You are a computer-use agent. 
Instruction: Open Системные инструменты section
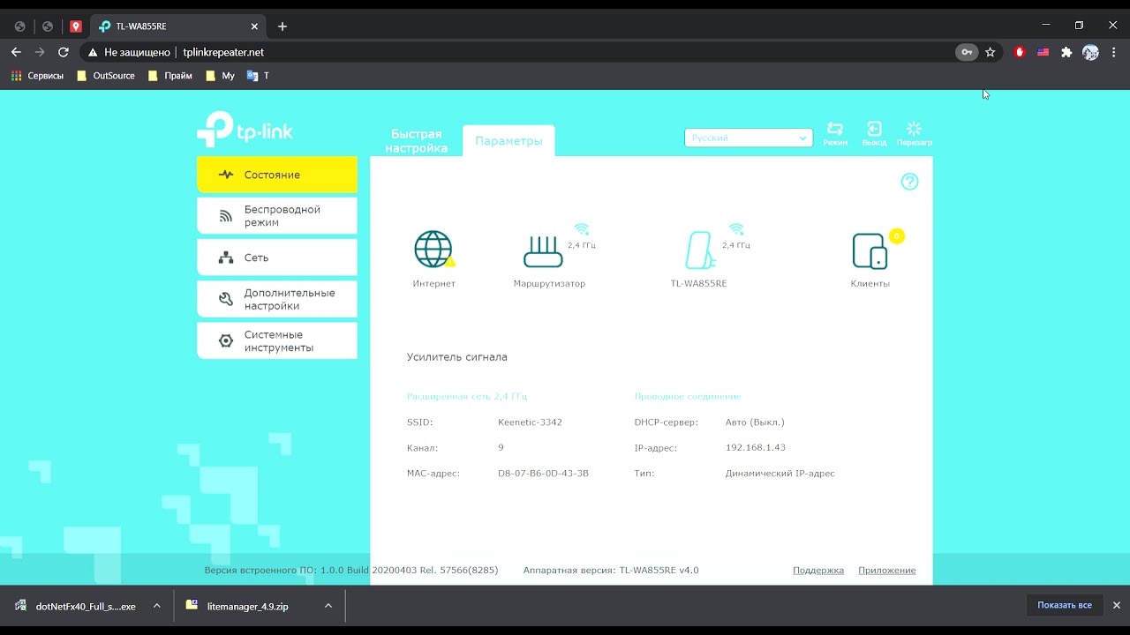[x=277, y=340]
